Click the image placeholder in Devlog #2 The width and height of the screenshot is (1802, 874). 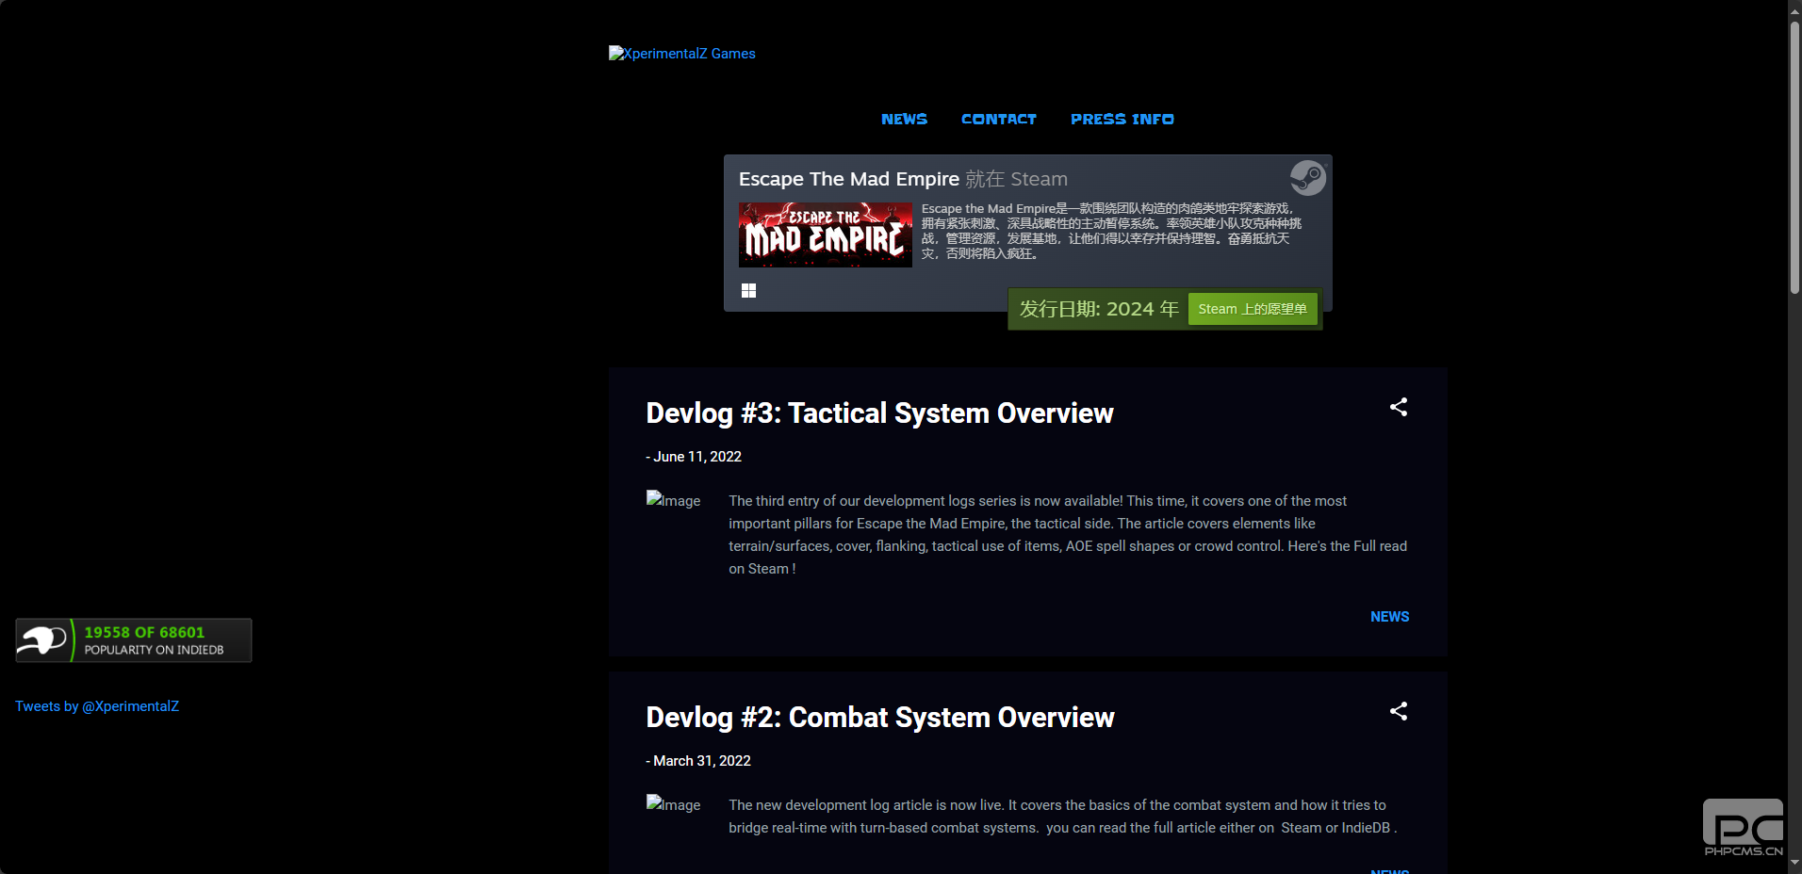point(673,804)
